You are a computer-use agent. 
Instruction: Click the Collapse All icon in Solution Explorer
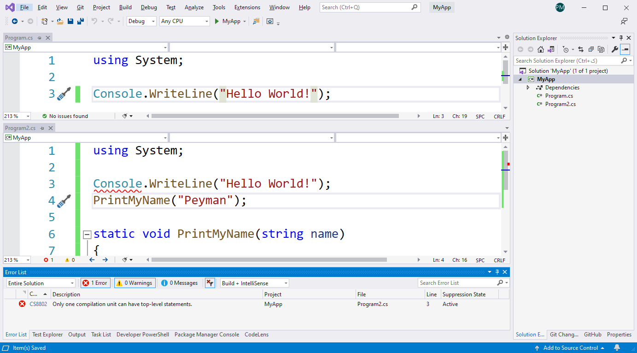click(591, 49)
